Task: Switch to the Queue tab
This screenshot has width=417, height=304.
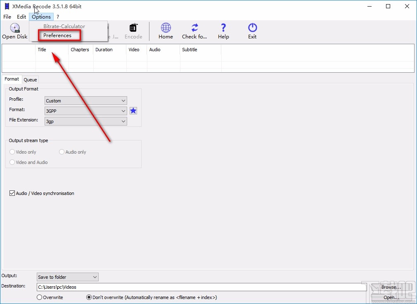Action: (30, 80)
